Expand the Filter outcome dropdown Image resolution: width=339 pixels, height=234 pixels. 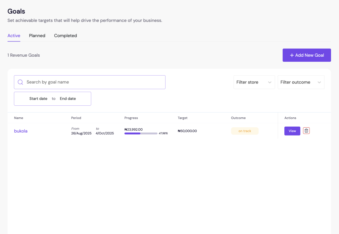[301, 82]
